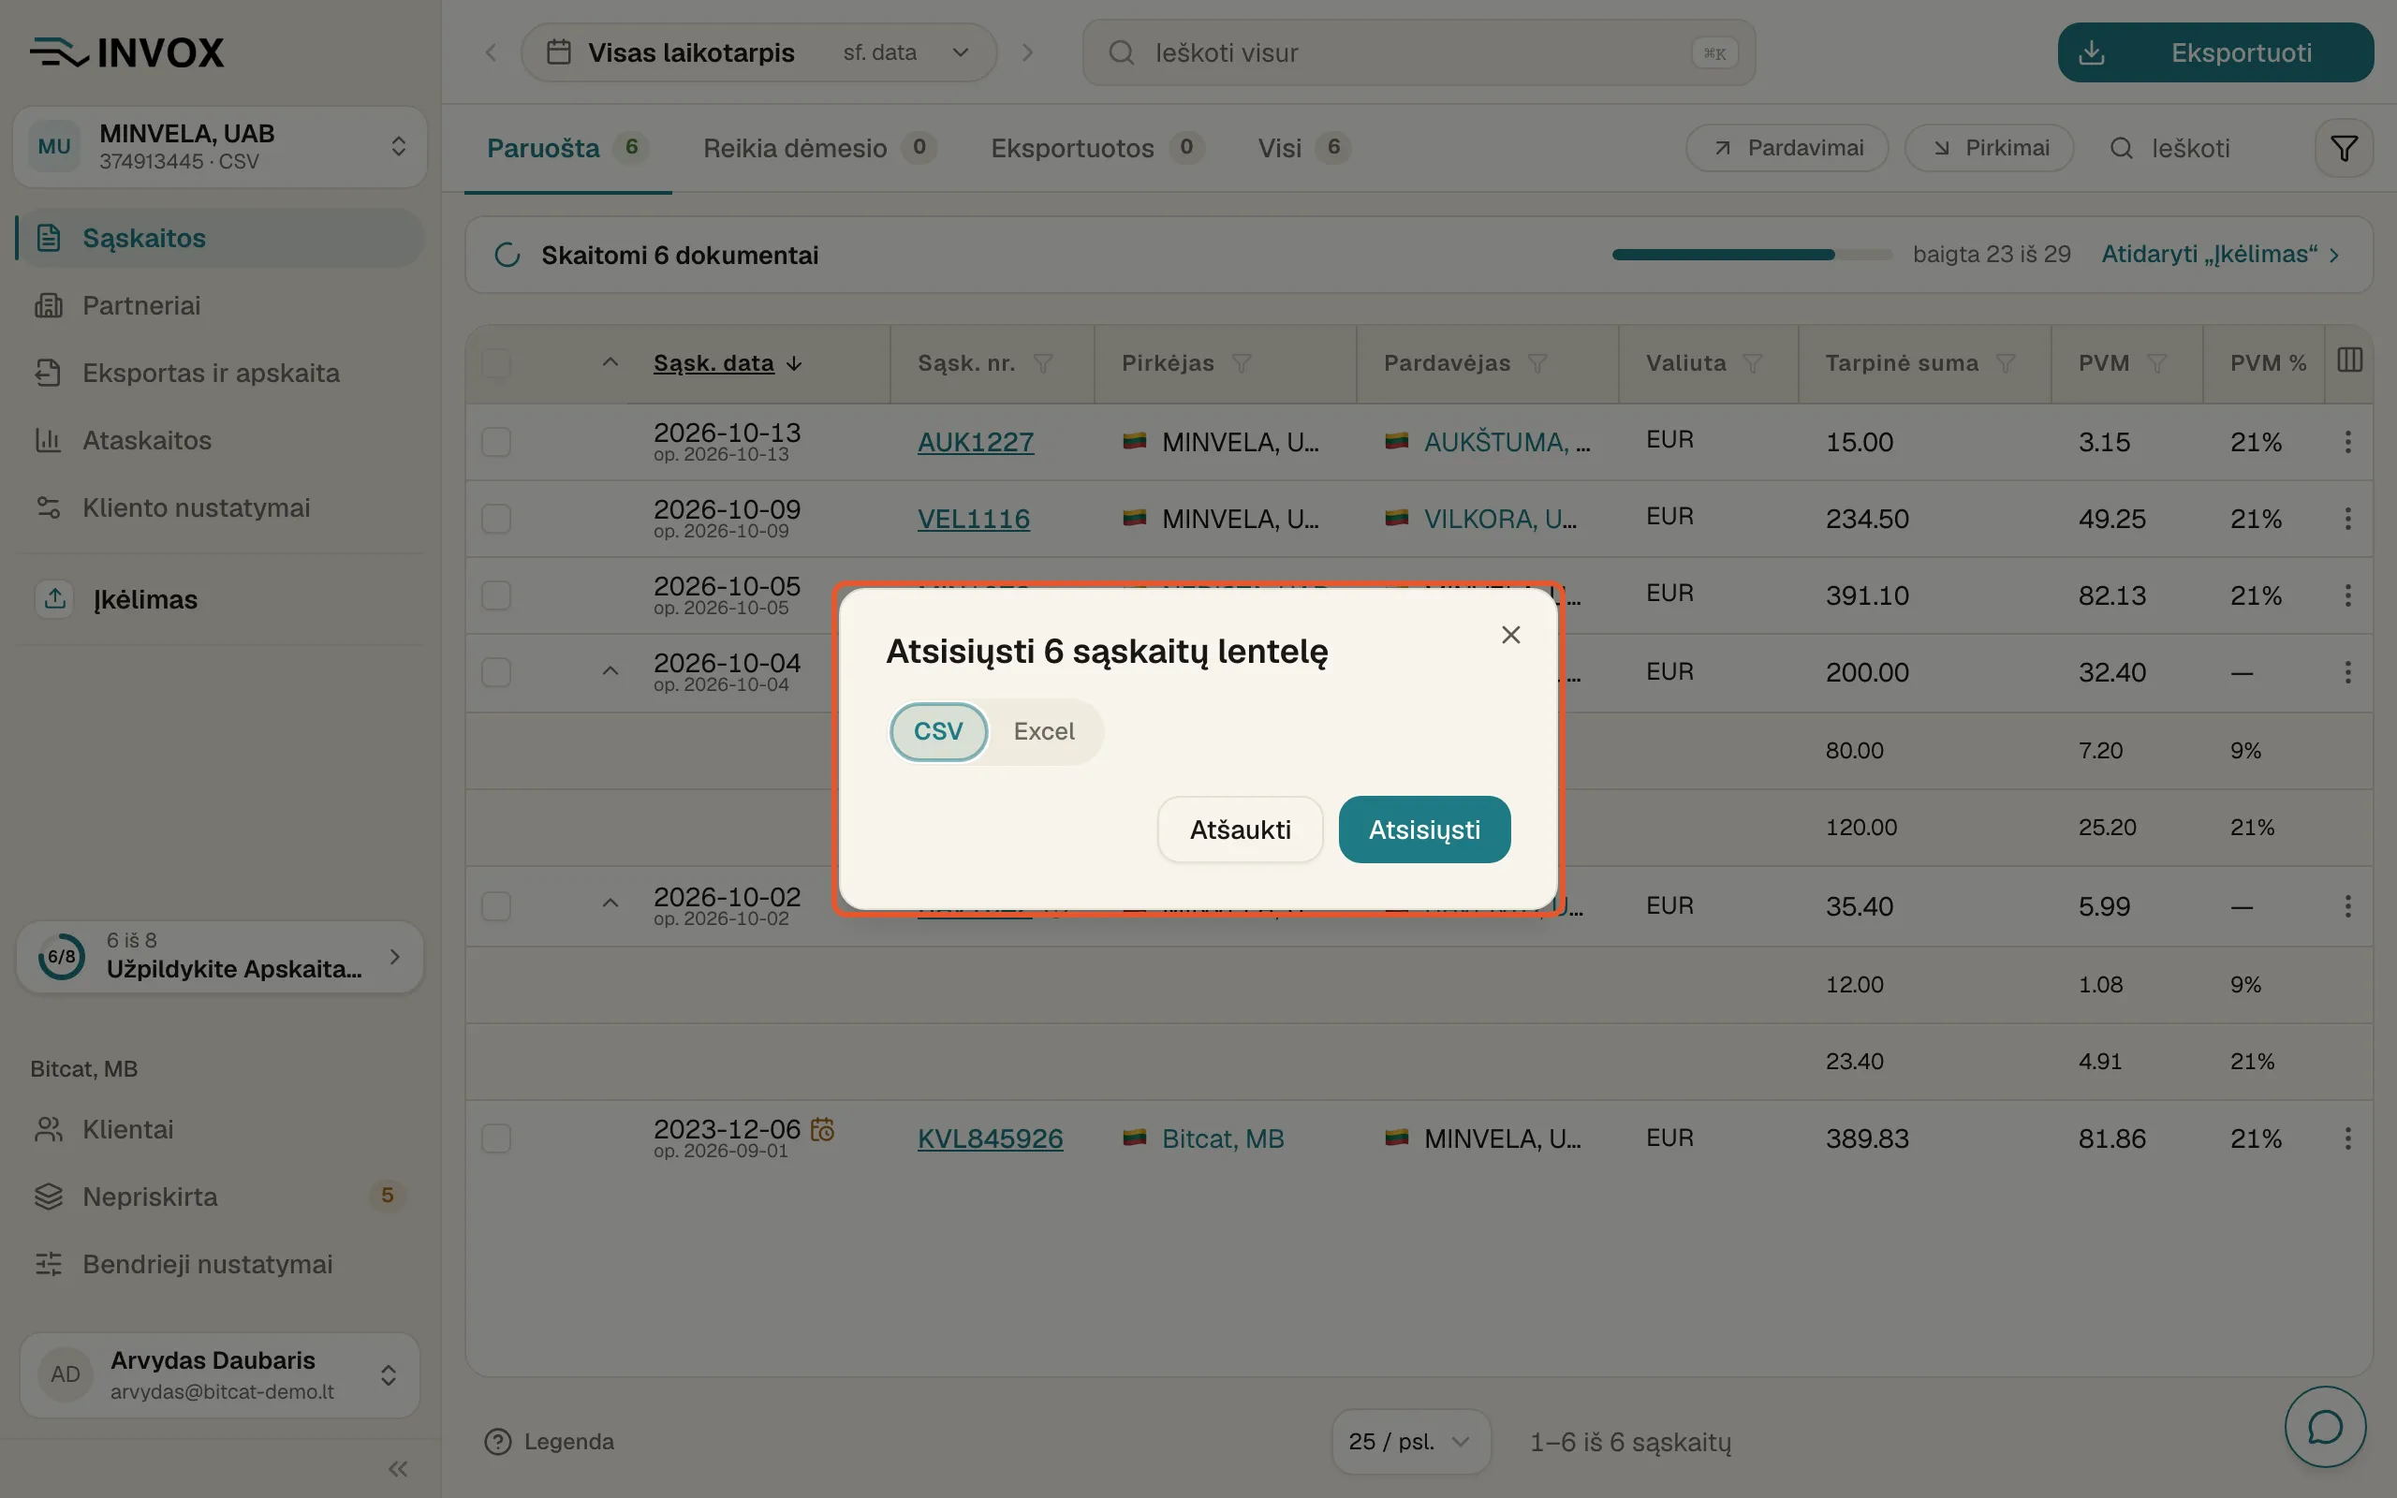Filter the Valiuta column
The height and width of the screenshot is (1498, 2397).
click(1752, 363)
